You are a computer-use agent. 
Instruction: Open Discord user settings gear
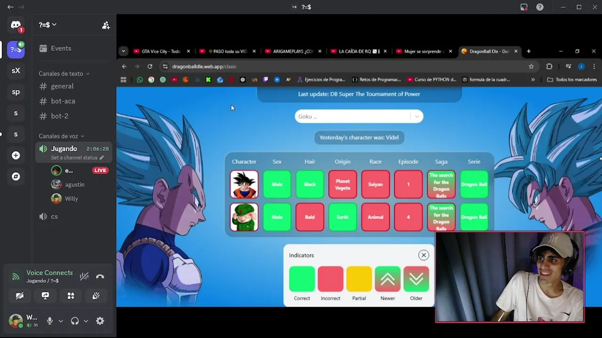pyautogui.click(x=100, y=321)
